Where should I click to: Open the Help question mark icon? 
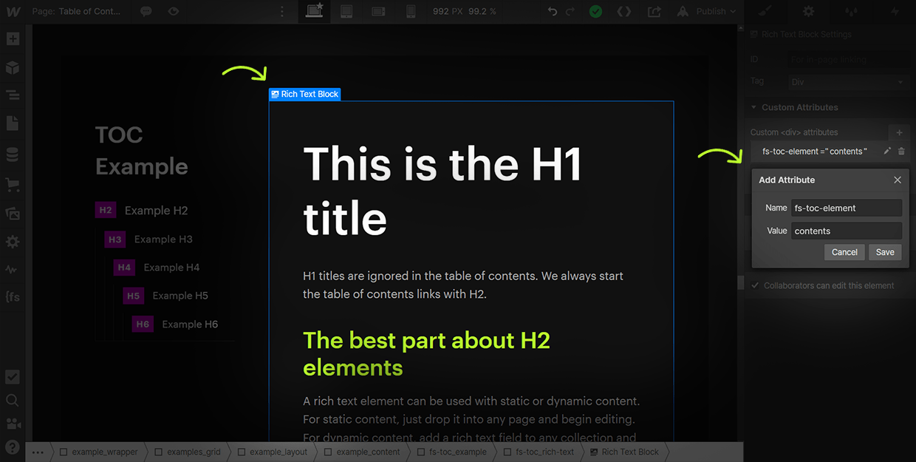pyautogui.click(x=13, y=446)
